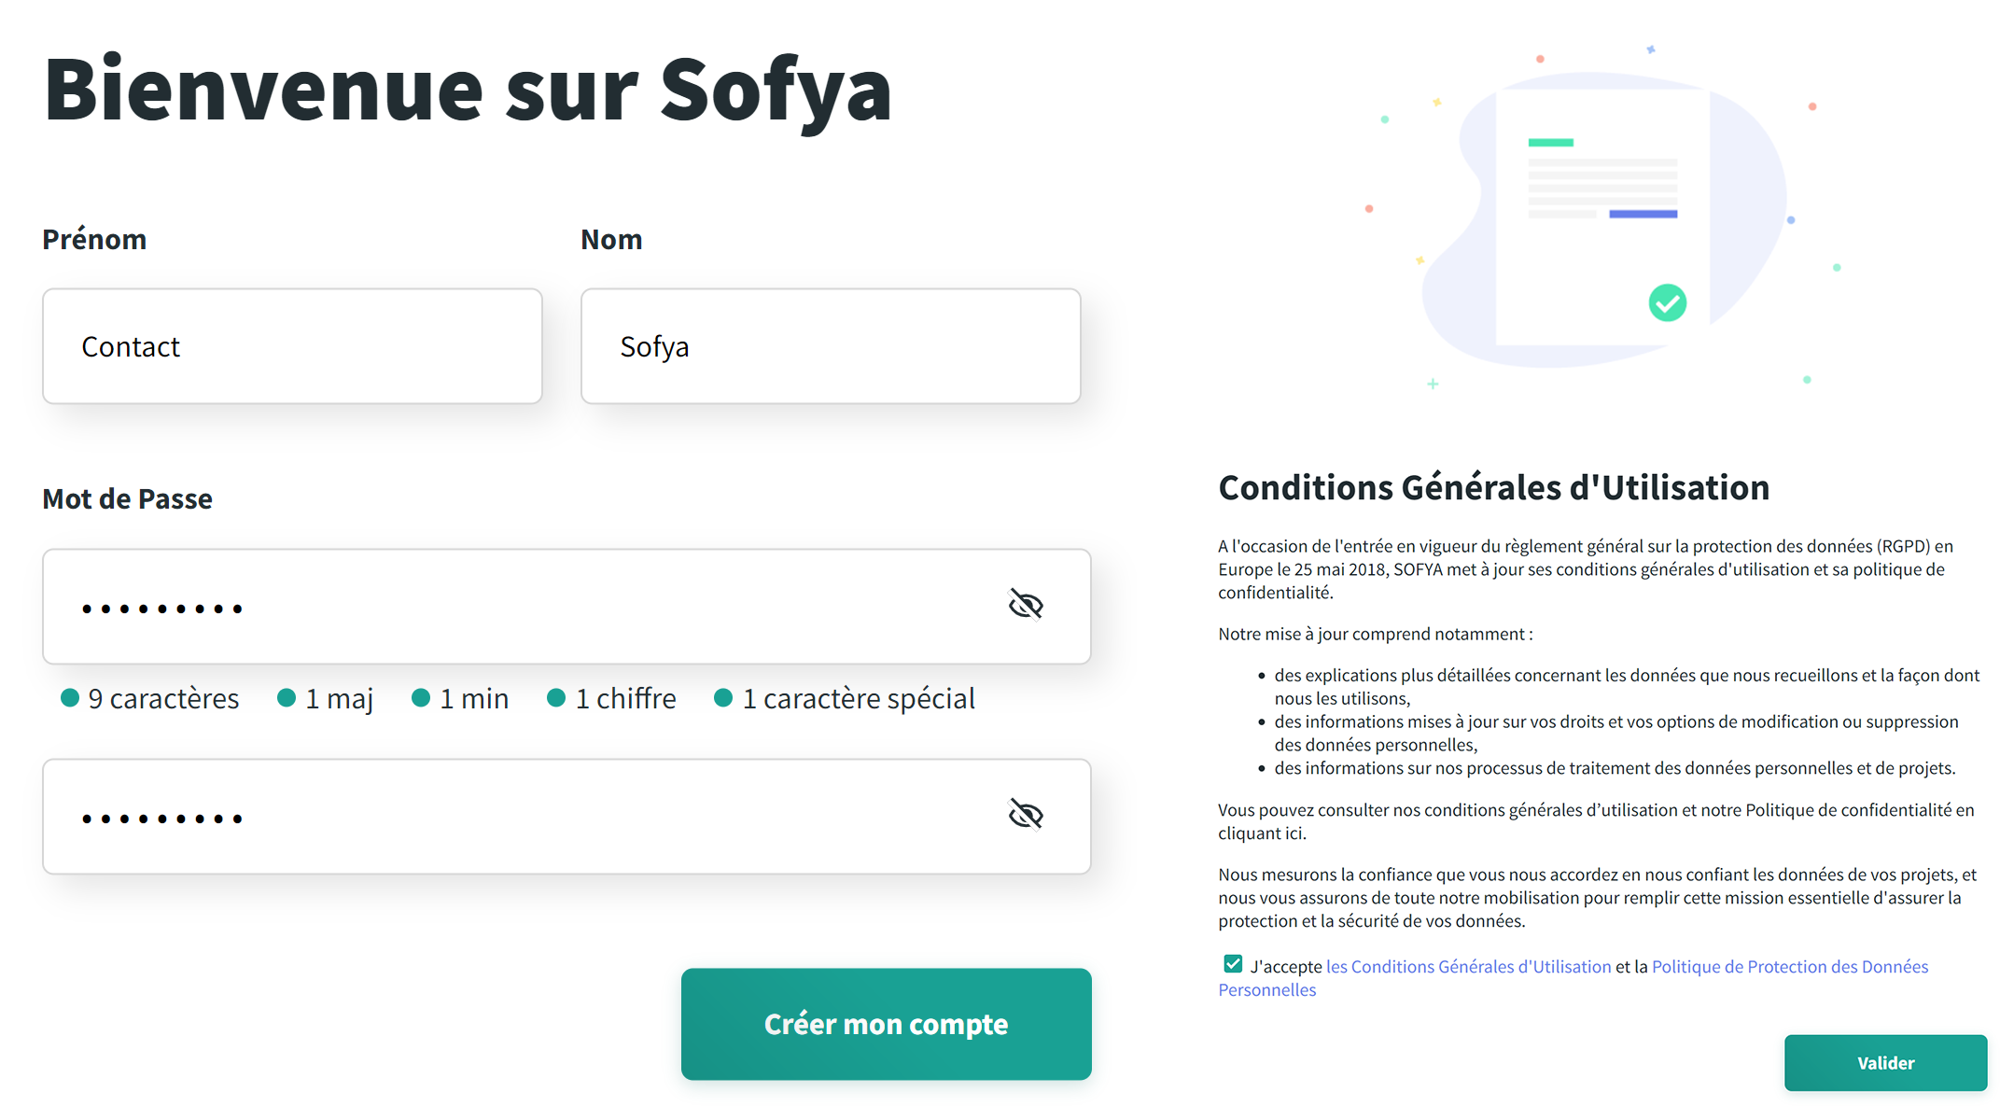
Task: Focus the Nom field containing 'Sofya'
Action: 830,346
